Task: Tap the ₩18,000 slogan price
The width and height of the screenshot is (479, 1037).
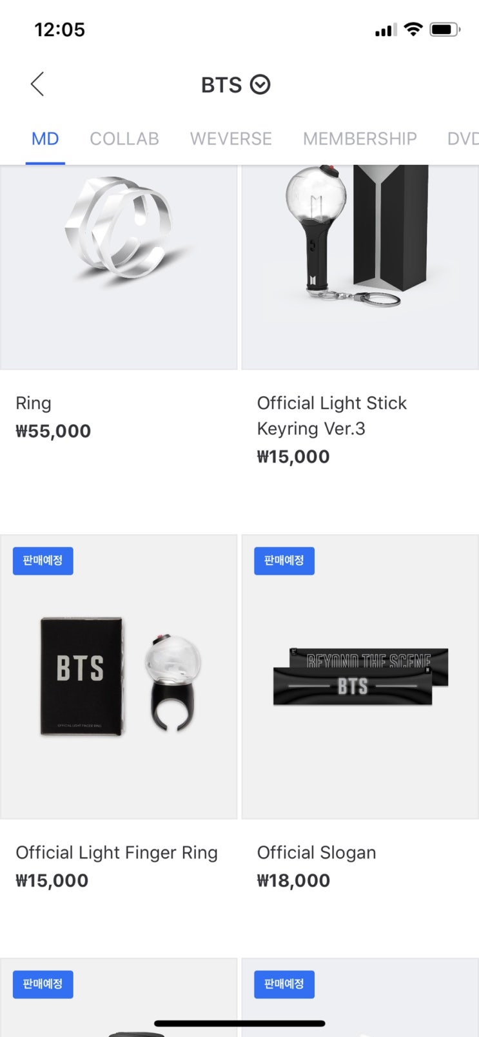Action: point(293,880)
